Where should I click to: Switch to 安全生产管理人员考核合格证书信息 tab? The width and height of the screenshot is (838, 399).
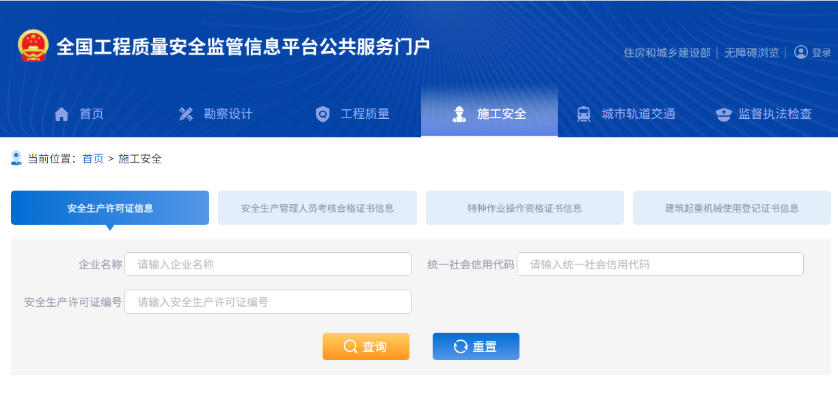click(317, 208)
